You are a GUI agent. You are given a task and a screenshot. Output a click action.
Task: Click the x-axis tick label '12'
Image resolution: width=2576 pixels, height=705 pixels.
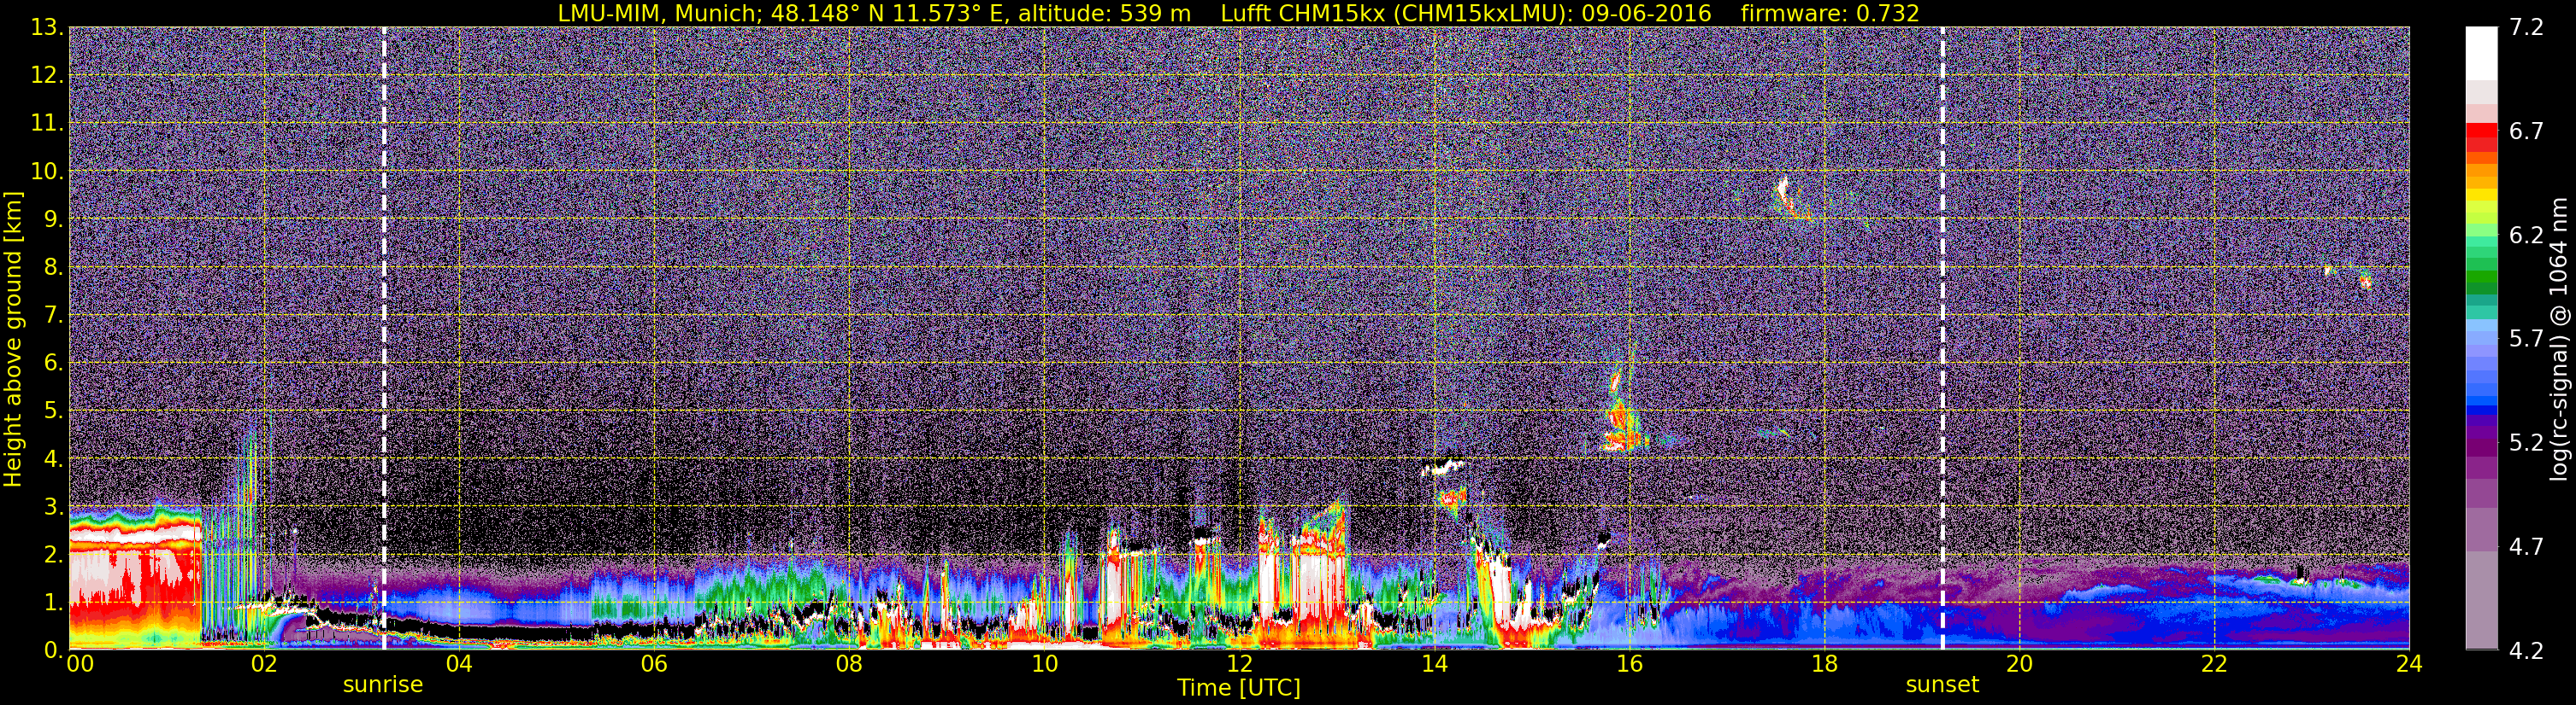coord(1239,664)
